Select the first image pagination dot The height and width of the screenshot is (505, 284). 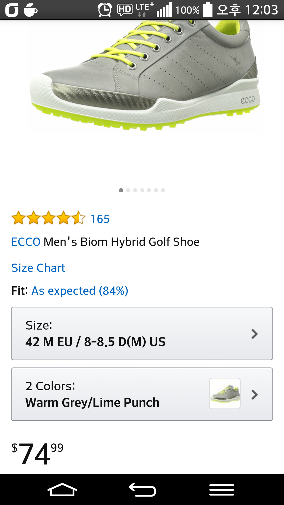coord(121,190)
